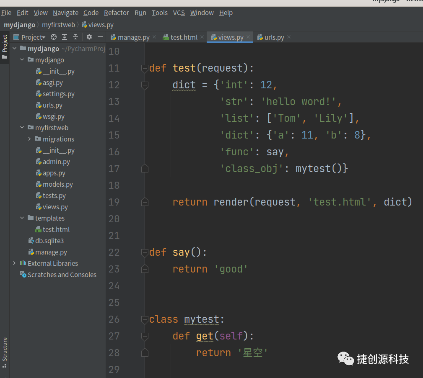Click line number 19 in gutter

click(x=114, y=202)
